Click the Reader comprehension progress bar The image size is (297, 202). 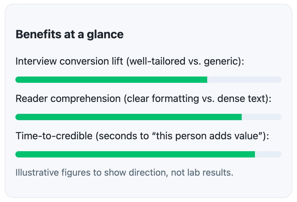click(x=148, y=117)
